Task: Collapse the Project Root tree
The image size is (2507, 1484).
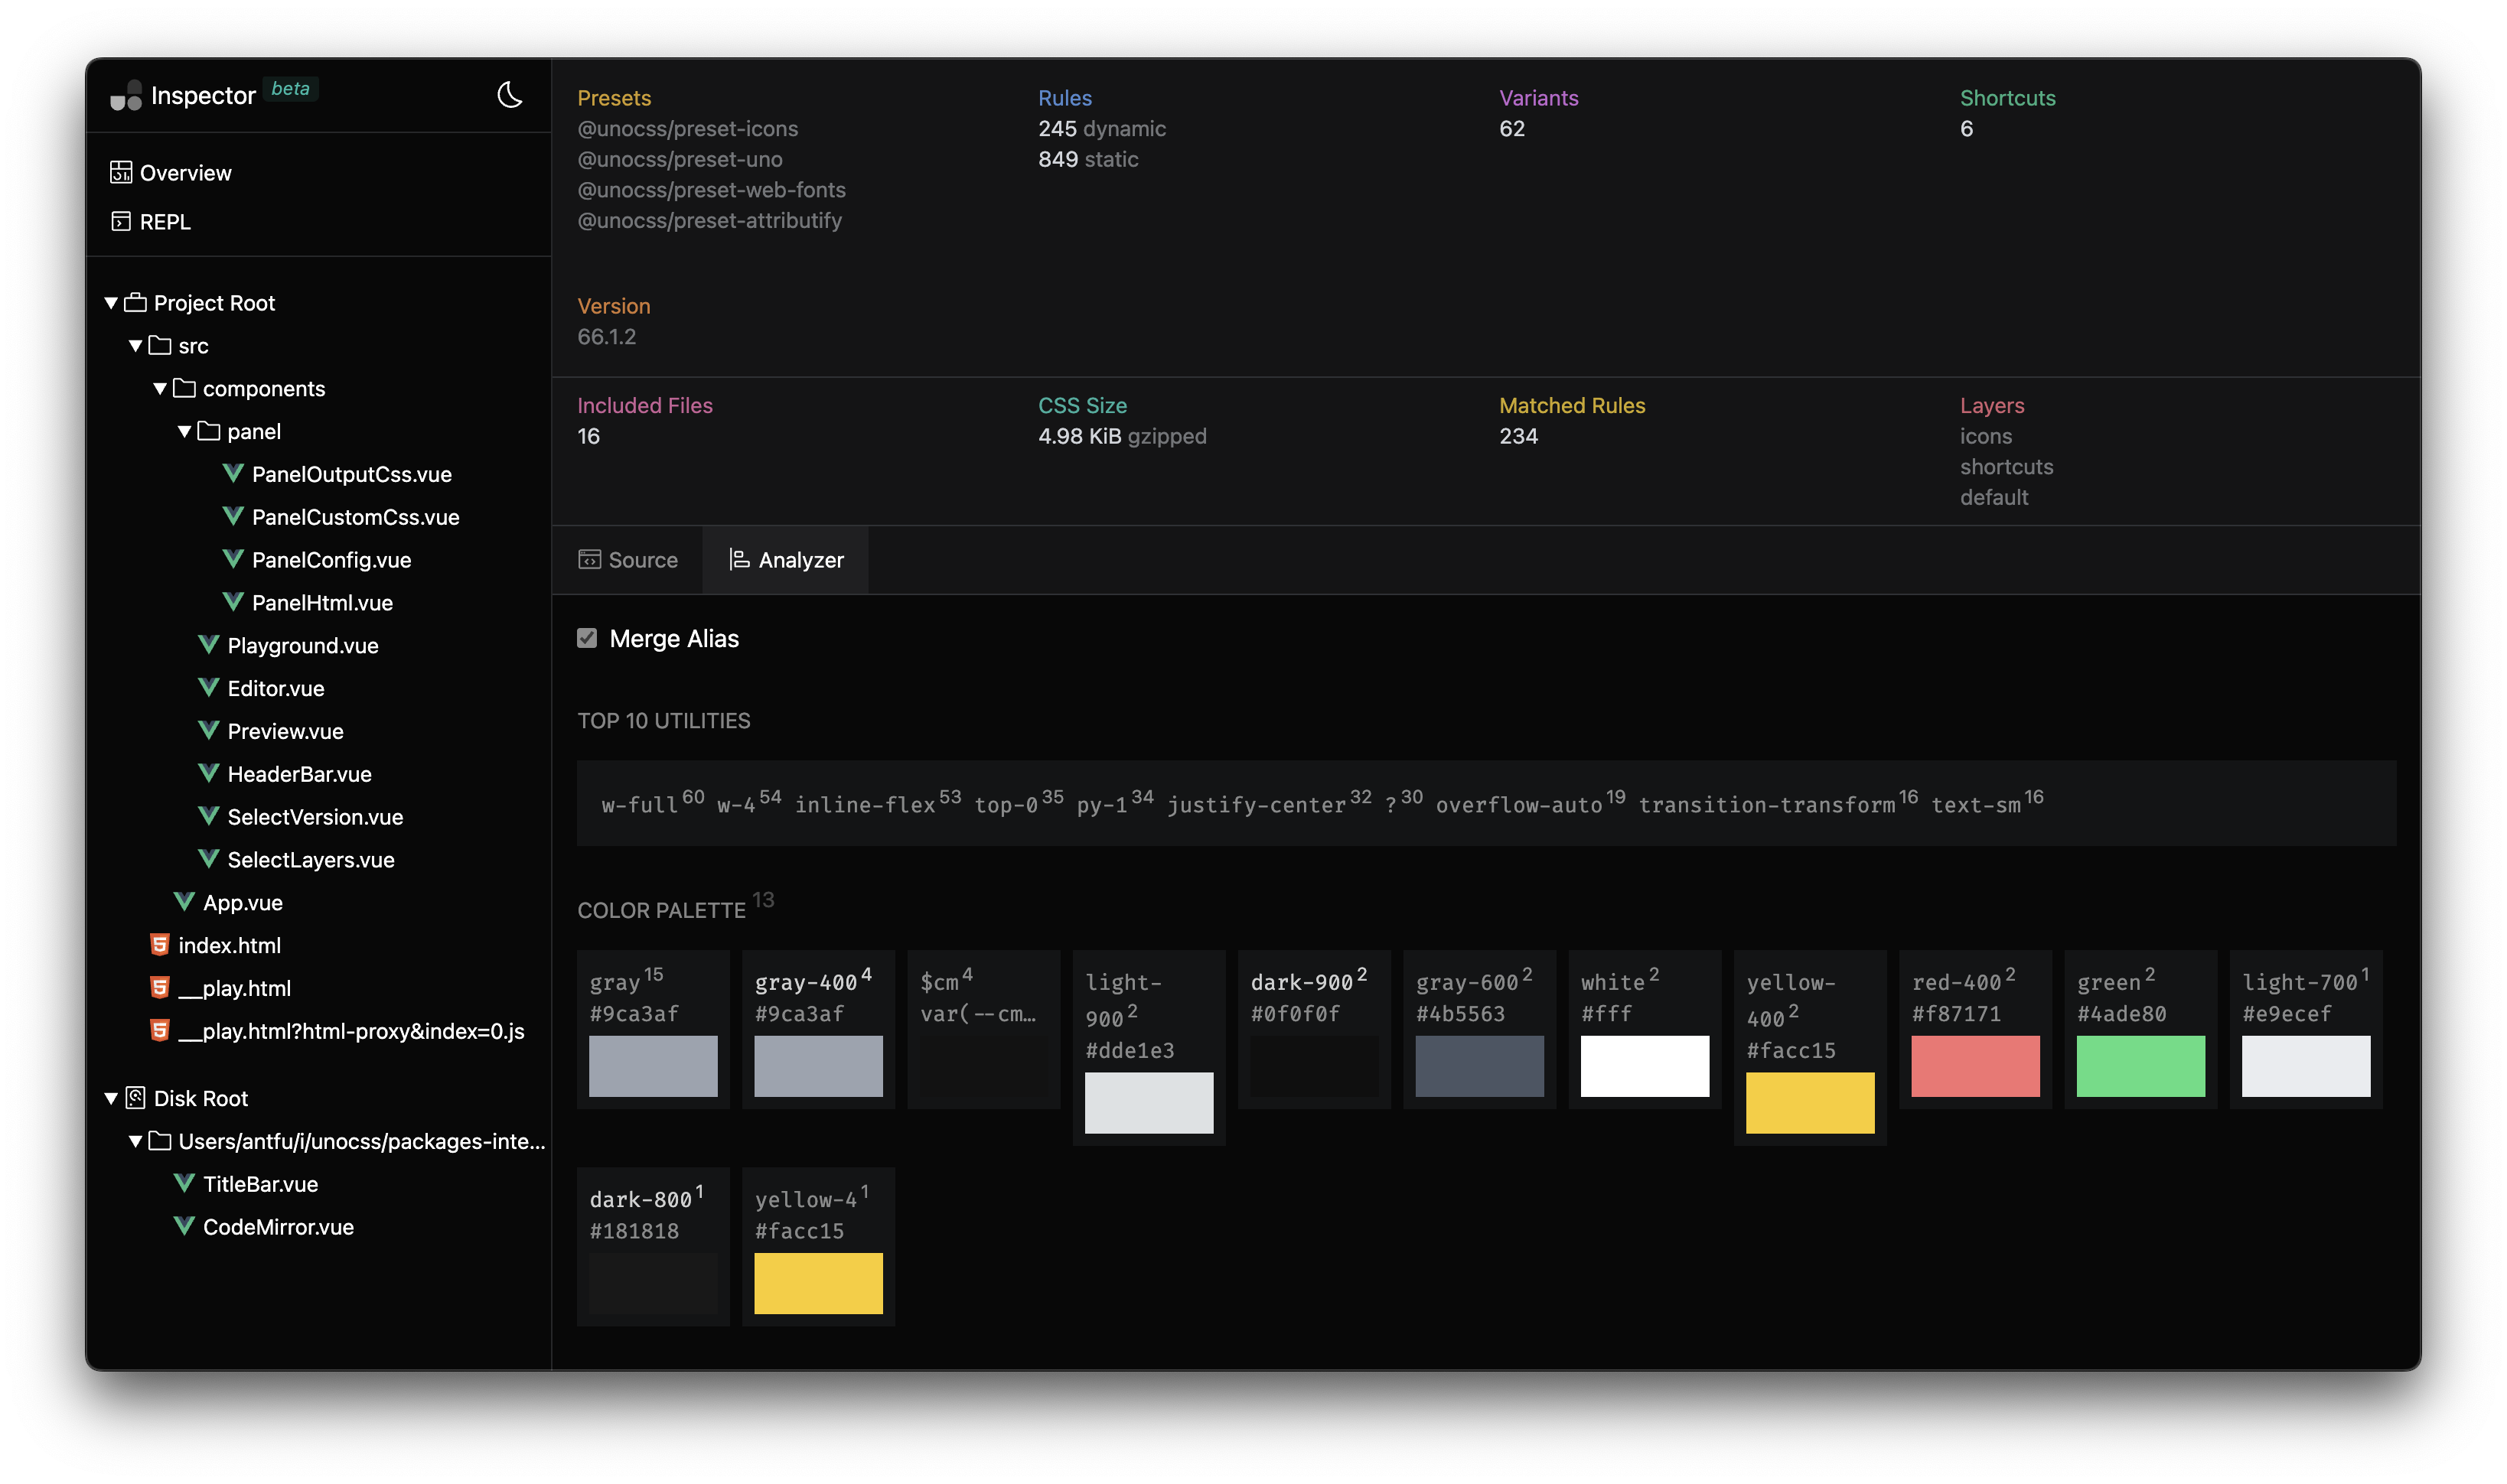Action: [111, 302]
